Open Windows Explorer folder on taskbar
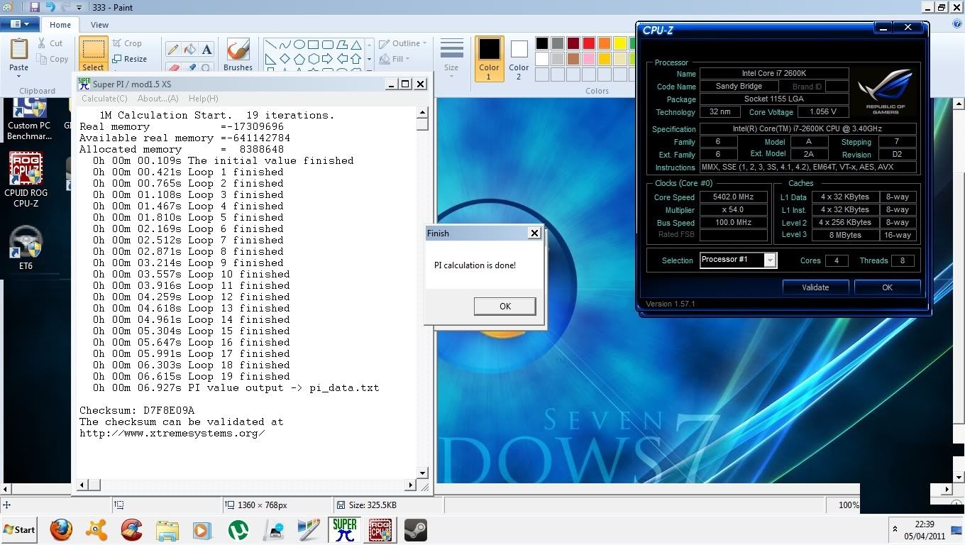Image resolution: width=965 pixels, height=545 pixels. (167, 530)
